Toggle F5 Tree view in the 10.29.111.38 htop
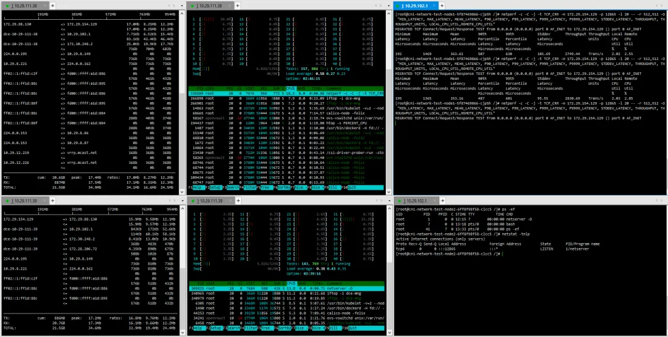Image resolution: width=668 pixels, height=337 pixels. click(x=266, y=187)
